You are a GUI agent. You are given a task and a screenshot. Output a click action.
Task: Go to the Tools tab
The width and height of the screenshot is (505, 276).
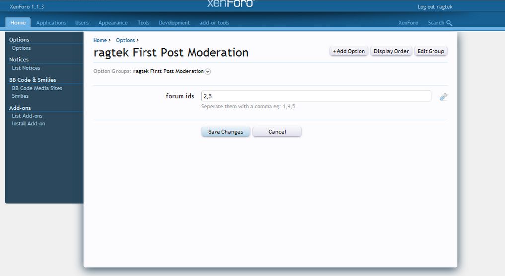tap(143, 23)
